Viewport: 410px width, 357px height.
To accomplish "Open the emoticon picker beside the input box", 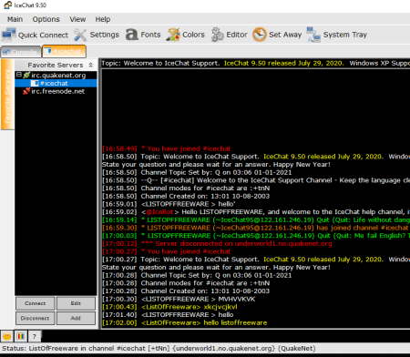I will pyautogui.click(x=7, y=336).
